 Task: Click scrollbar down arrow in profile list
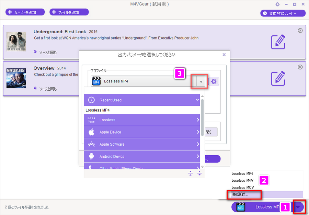coord(202,167)
